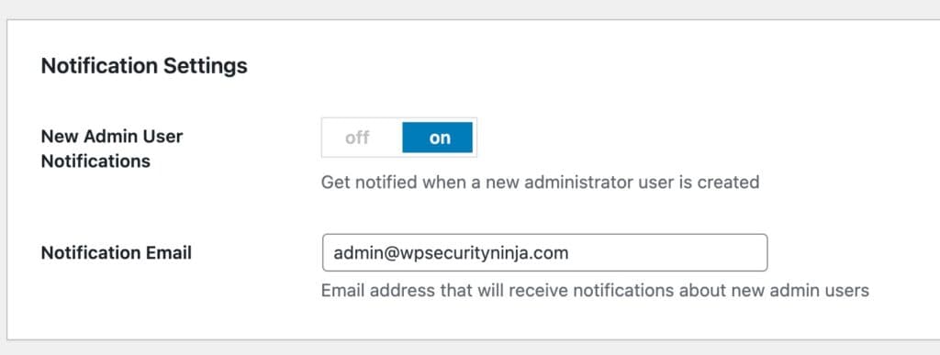Click the empty white space right of the toggle
This screenshot has width=940, height=355.
(689, 138)
